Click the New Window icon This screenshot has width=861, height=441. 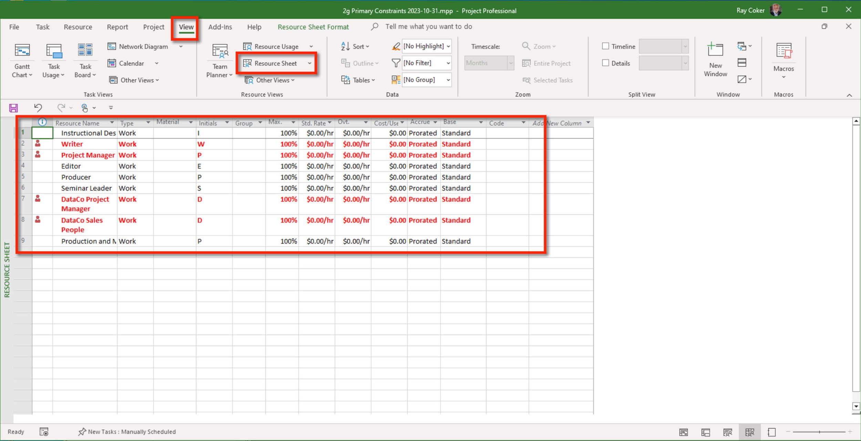715,50
